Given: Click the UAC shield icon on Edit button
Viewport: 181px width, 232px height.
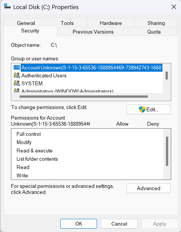Looking at the screenshot, I should [142, 109].
